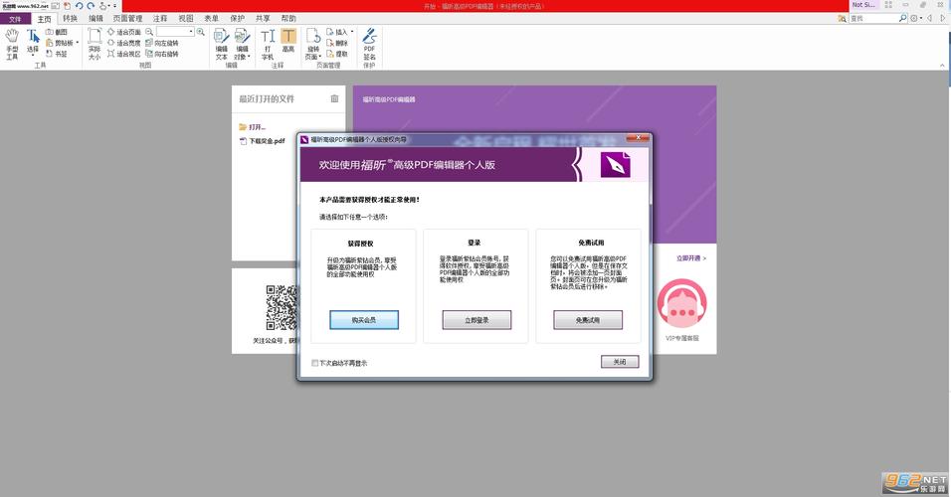The height and width of the screenshot is (497, 951).
Task: Click the zoom out magnifier icon
Action: tap(149, 32)
